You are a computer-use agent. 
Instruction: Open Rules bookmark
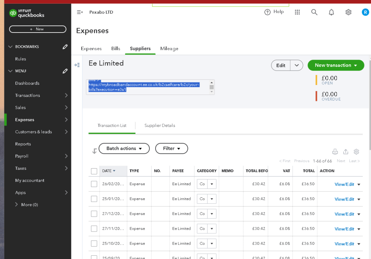point(21,59)
